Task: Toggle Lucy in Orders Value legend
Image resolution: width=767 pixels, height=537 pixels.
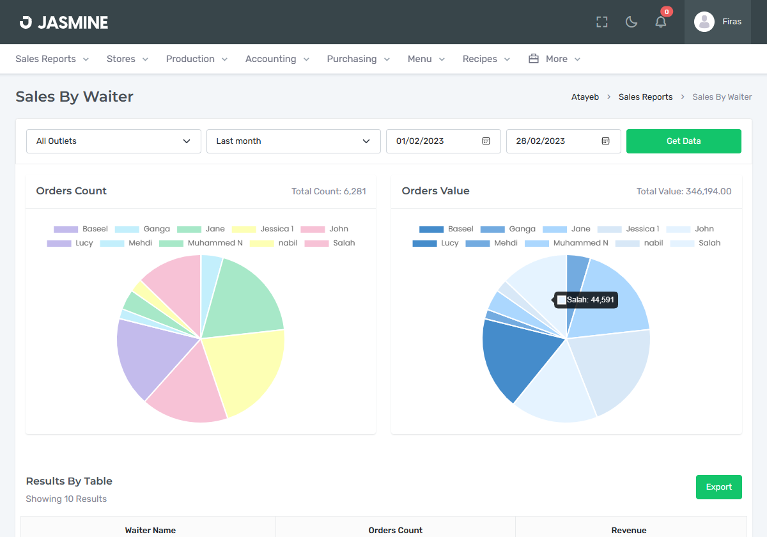Action: coord(436,243)
